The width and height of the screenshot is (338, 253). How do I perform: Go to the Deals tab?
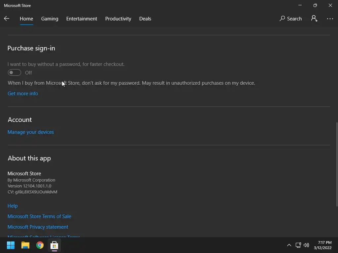tap(145, 19)
